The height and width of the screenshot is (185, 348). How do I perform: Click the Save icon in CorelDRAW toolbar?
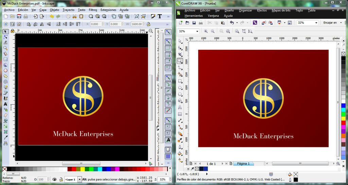pos(194,23)
